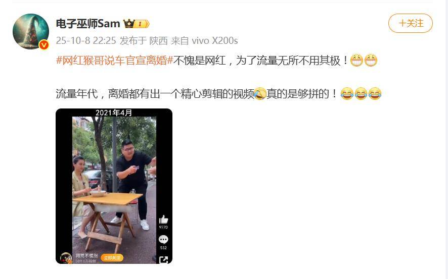448x279 pixels.
Task: Like the video with thumbs-up icon
Action: (x=163, y=219)
